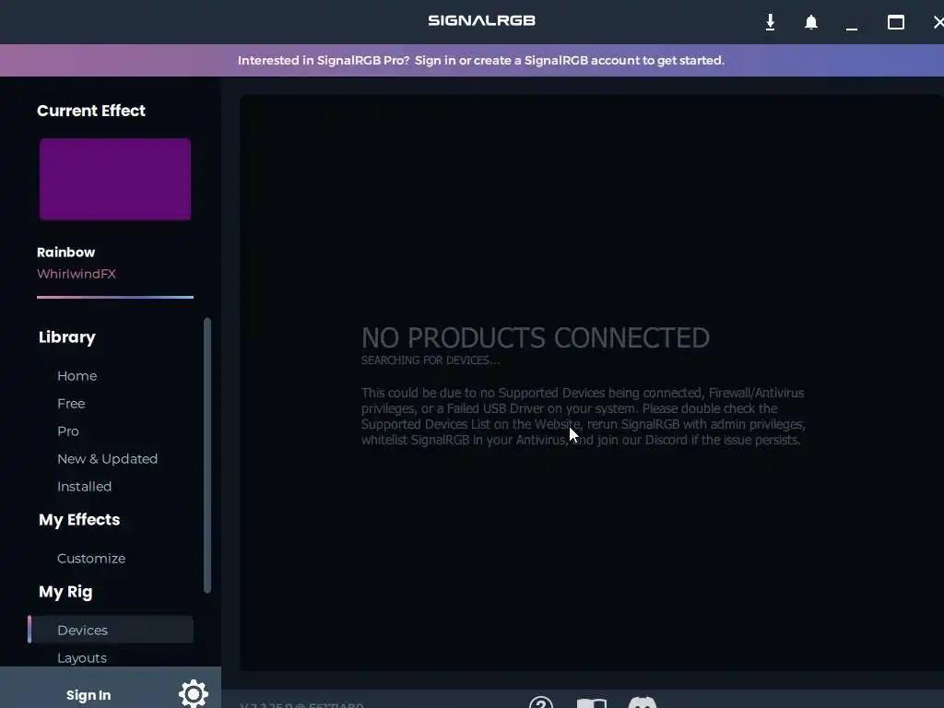
Task: Open the Free effects section
Action: click(71, 404)
